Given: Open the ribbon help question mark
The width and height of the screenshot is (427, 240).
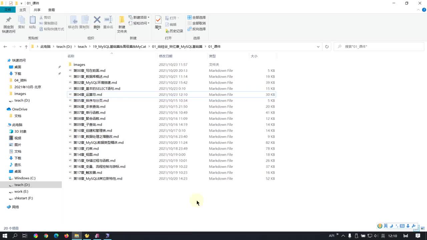Looking at the screenshot, I should point(424,10).
